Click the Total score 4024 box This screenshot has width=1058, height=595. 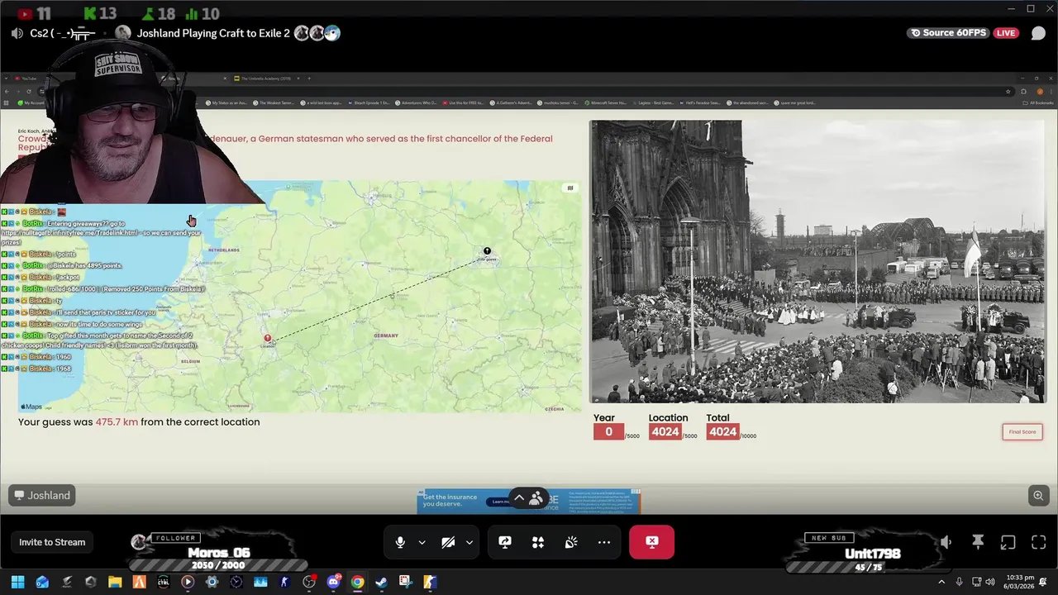pos(722,431)
